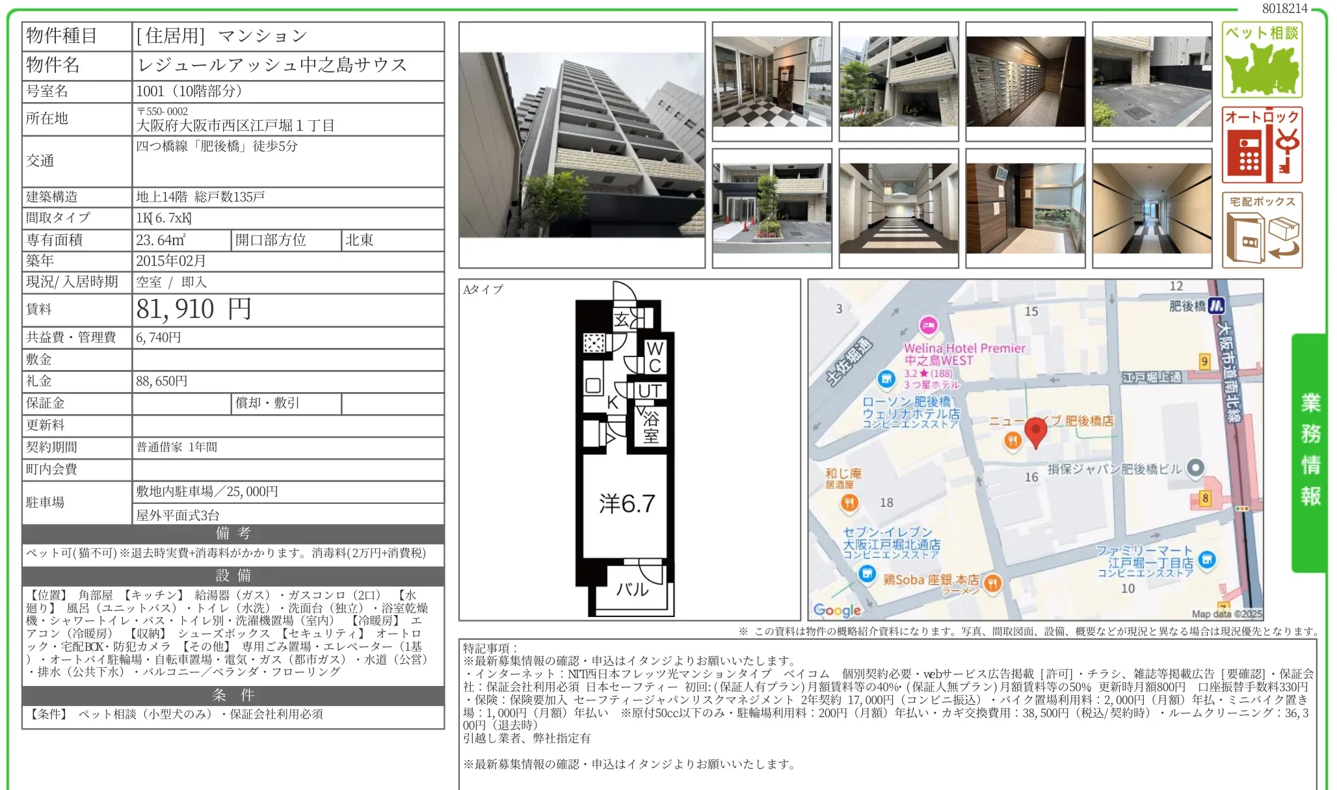The image size is (1337, 790).
Task: Click the 四つ橋線「肥後橋」徒歩5分 access text
Action: (x=217, y=146)
